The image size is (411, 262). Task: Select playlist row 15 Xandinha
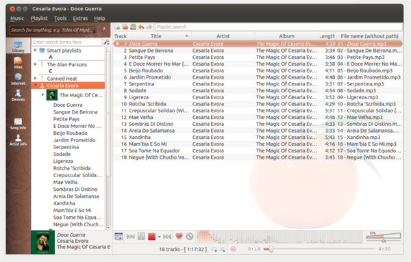tap(258, 137)
